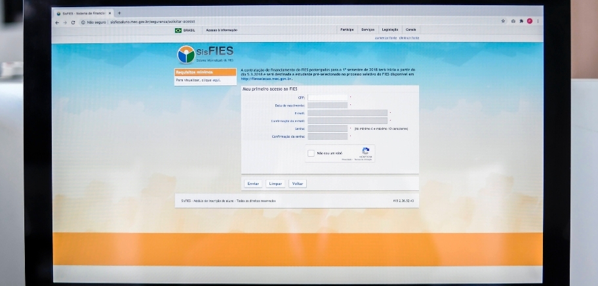Close the SisFIES browser tab
598x286 pixels.
[x=110, y=13]
